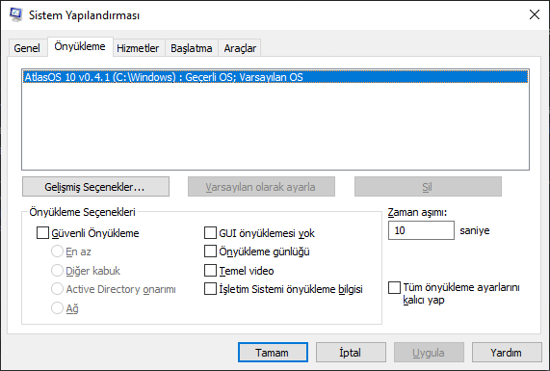Click Varsayılan olarak ayarla button
The height and width of the screenshot is (371, 550).
(261, 187)
